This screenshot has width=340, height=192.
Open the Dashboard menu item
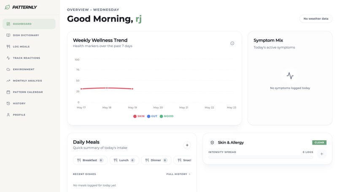pos(29,24)
